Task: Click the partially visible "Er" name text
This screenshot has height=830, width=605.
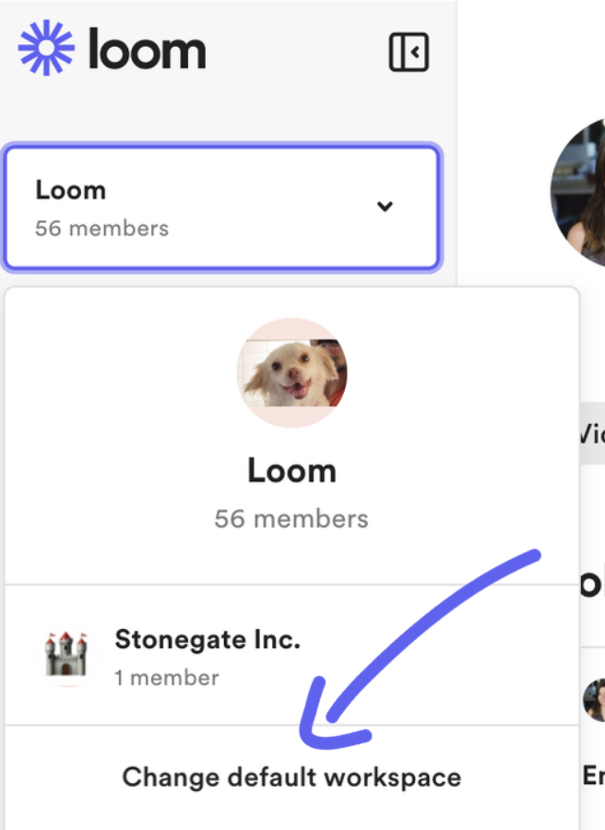Action: pyautogui.click(x=593, y=776)
